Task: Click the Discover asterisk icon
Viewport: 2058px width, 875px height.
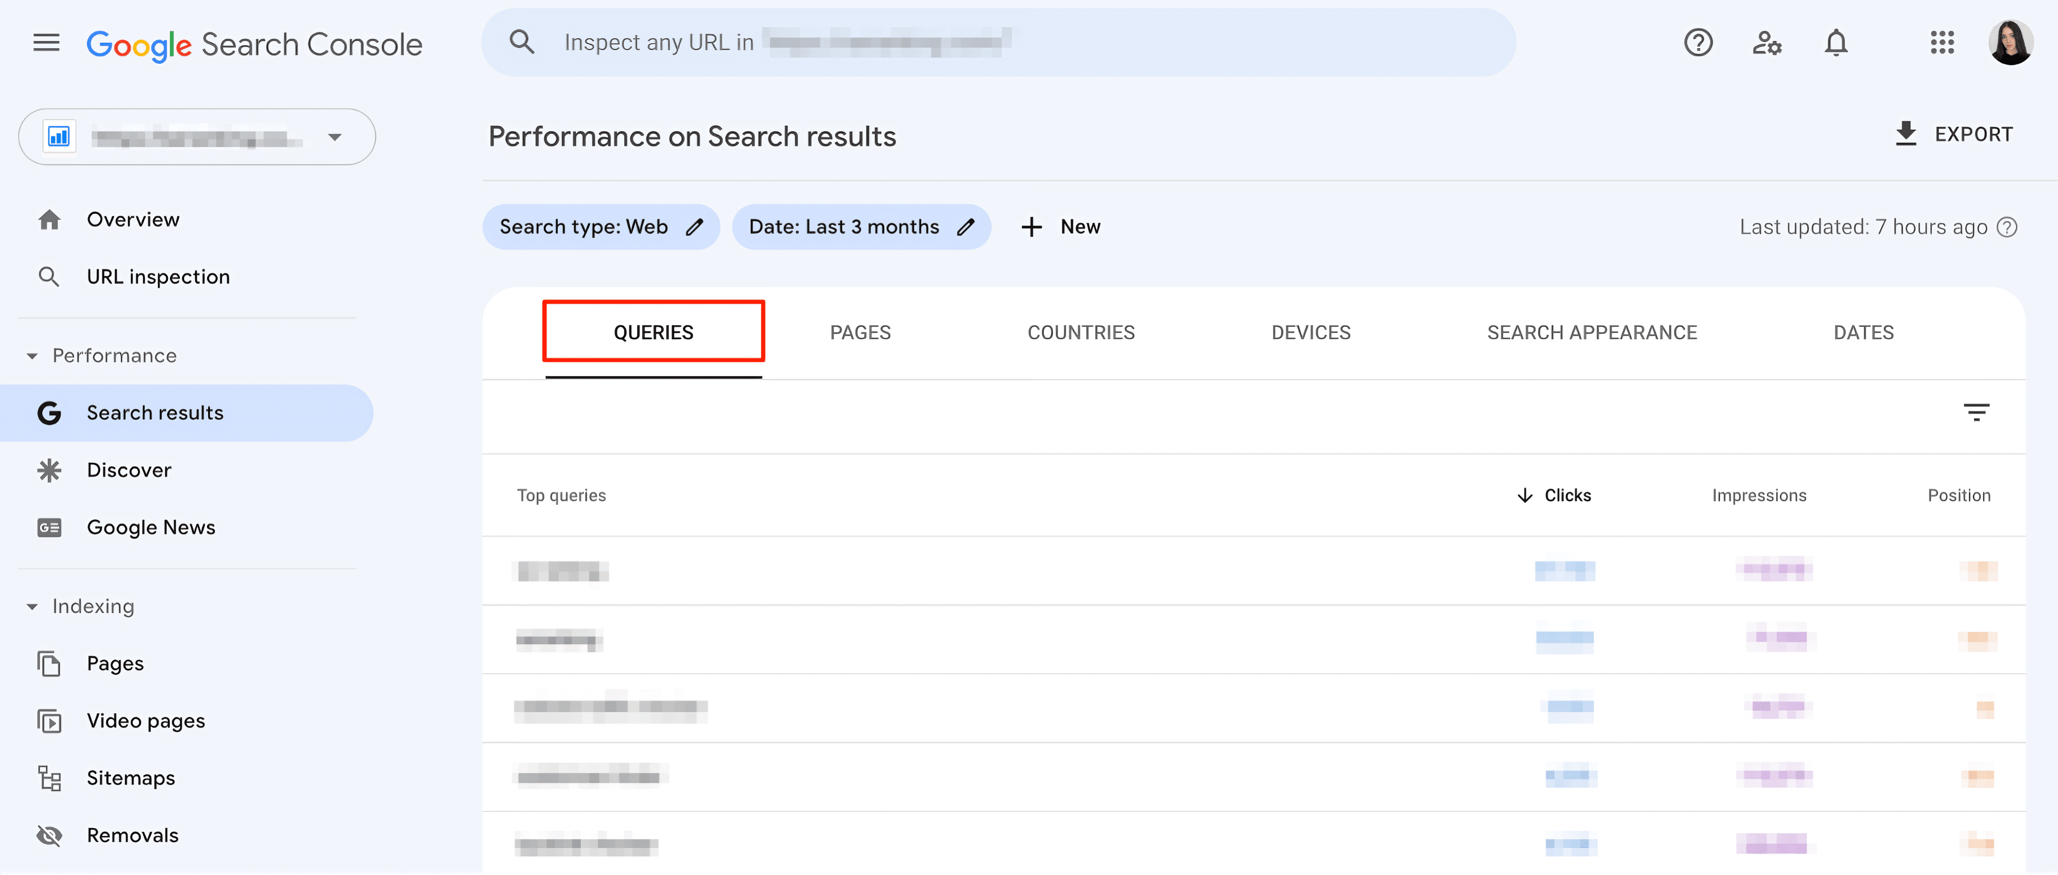Action: 49,470
